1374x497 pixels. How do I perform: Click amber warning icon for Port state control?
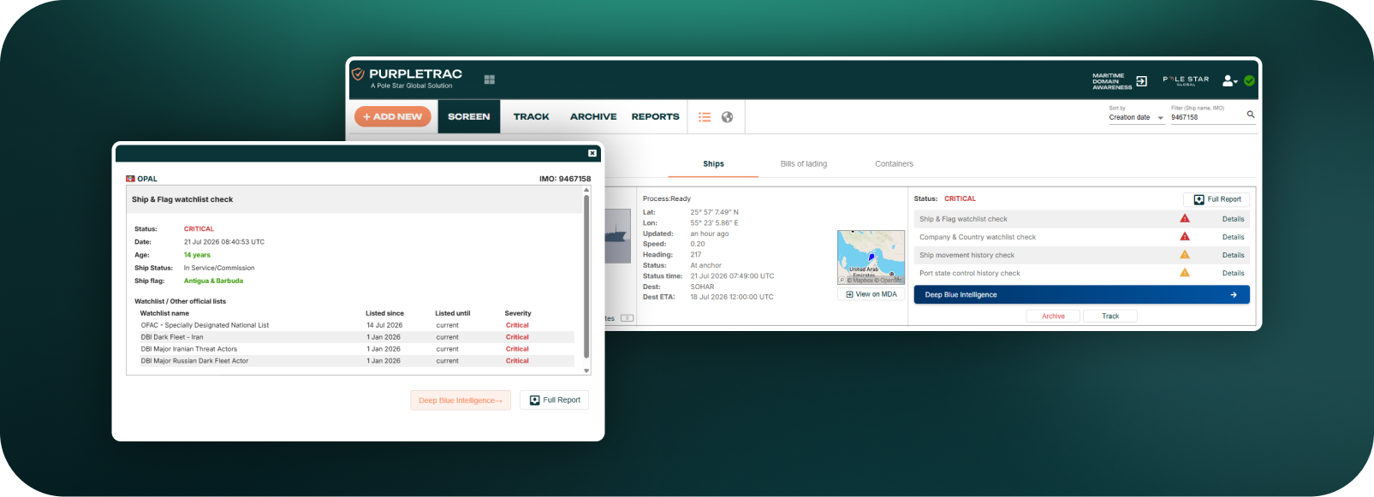[x=1185, y=273]
